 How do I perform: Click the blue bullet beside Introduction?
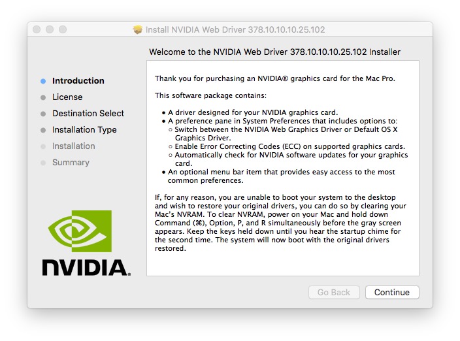pyautogui.click(x=43, y=81)
